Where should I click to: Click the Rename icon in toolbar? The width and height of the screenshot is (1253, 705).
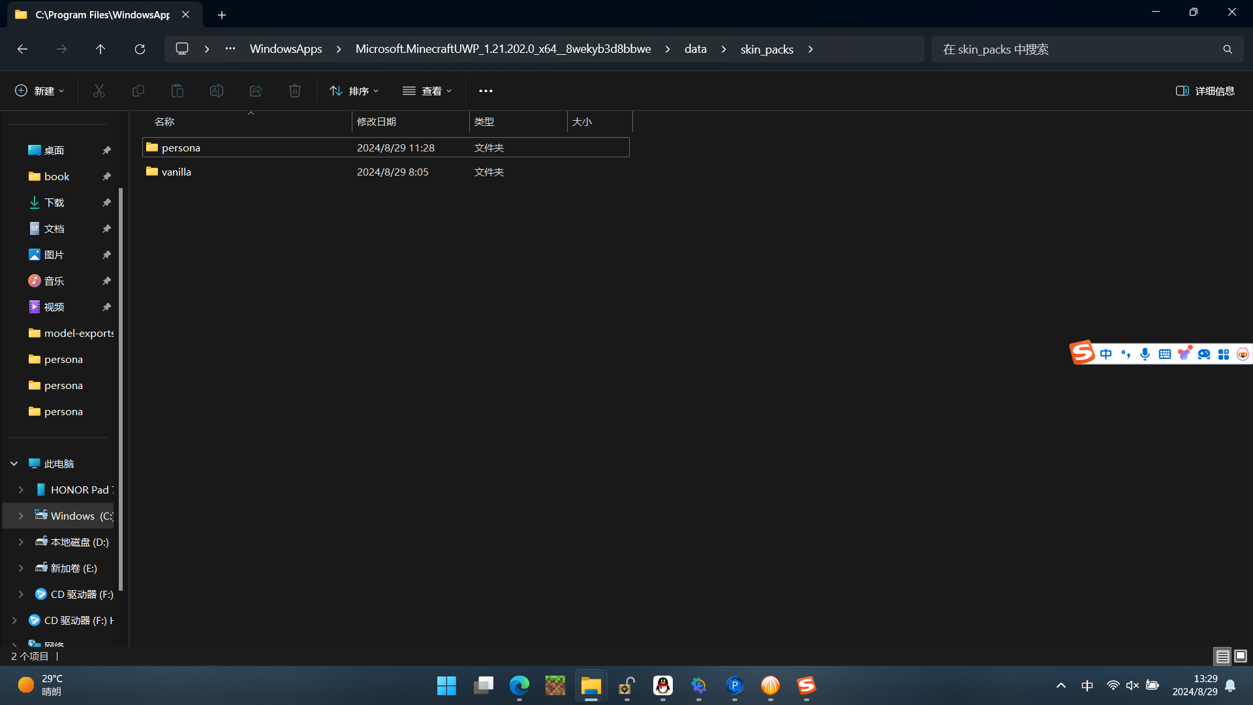216,91
